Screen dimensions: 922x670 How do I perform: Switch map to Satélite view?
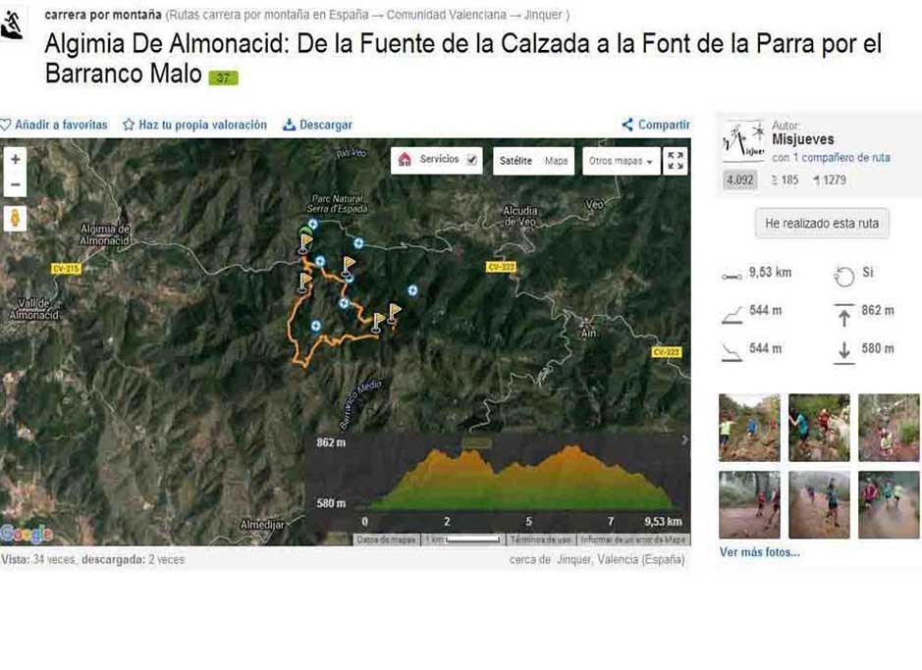(x=515, y=161)
